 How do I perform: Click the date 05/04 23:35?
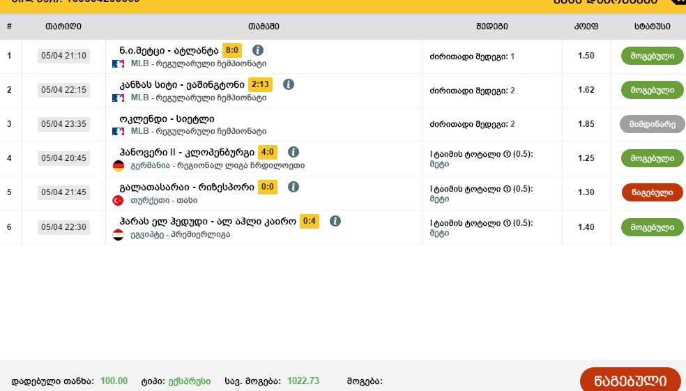click(x=64, y=124)
